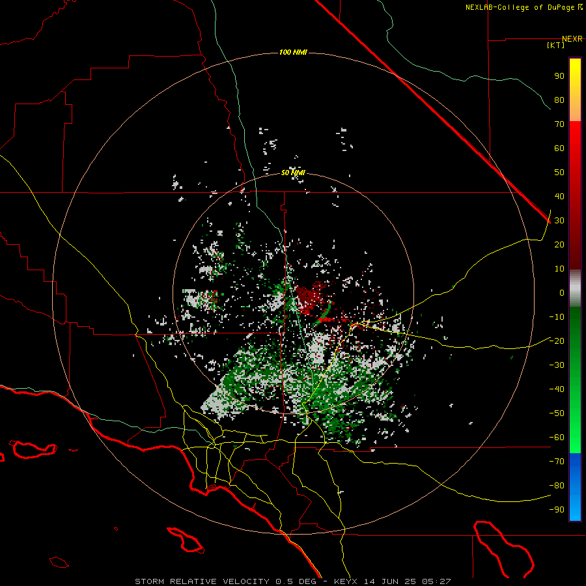Image resolution: width=586 pixels, height=586 pixels.
Task: Click the 100 NMI range ring label
Action: (293, 52)
